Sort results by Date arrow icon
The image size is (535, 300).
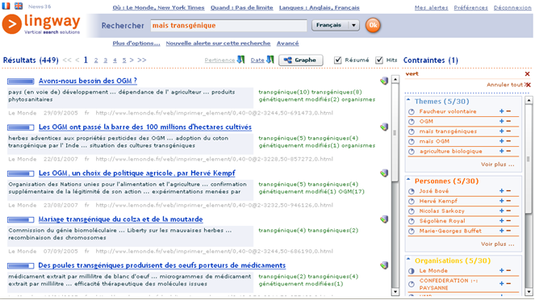point(270,60)
